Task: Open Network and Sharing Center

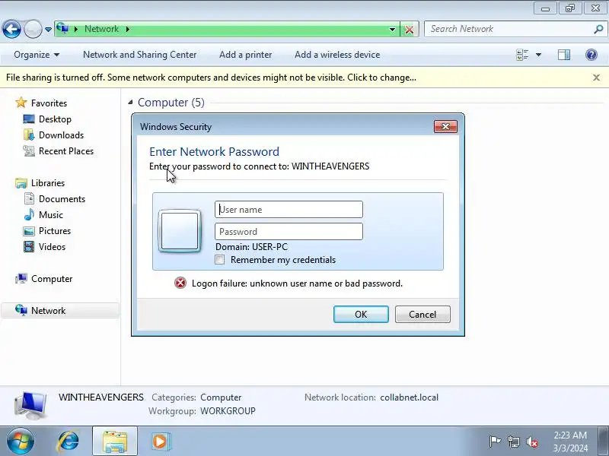Action: point(140,55)
